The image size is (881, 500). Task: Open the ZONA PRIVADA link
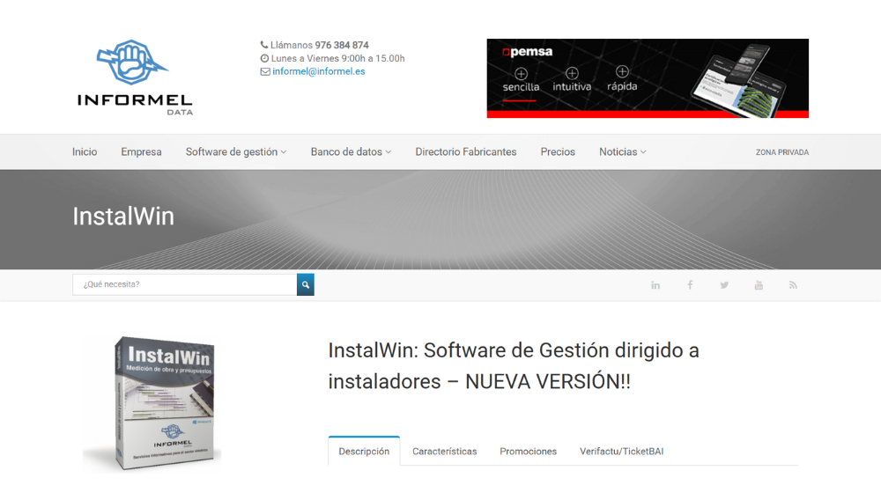tap(782, 152)
